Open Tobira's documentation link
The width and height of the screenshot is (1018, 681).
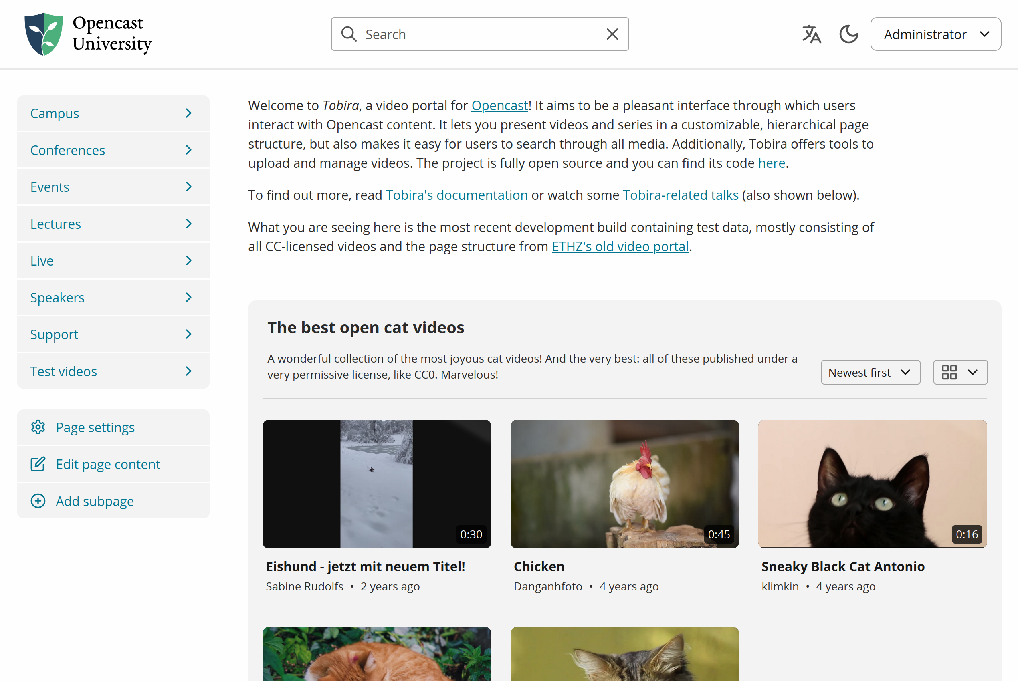(x=456, y=195)
